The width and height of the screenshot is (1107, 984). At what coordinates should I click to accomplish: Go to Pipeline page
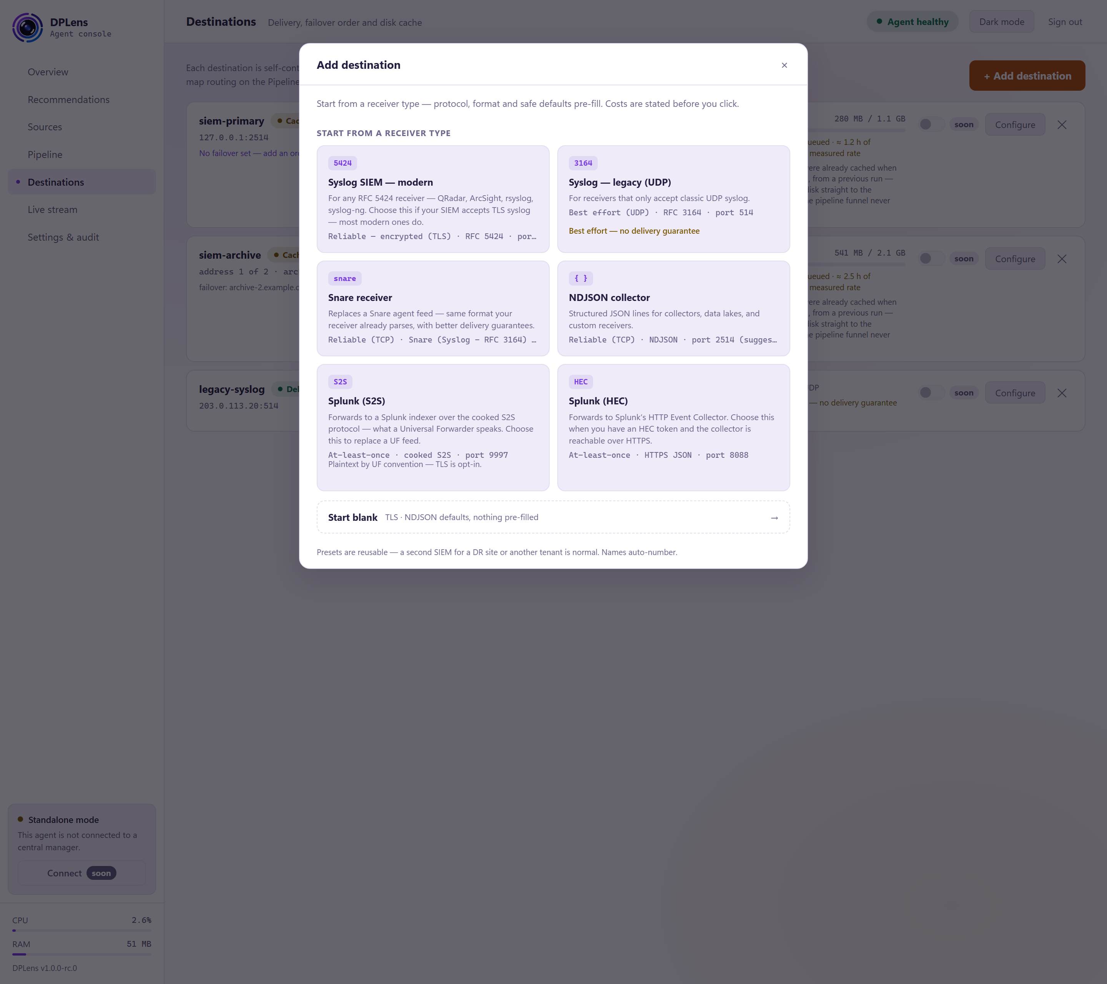tap(82, 155)
